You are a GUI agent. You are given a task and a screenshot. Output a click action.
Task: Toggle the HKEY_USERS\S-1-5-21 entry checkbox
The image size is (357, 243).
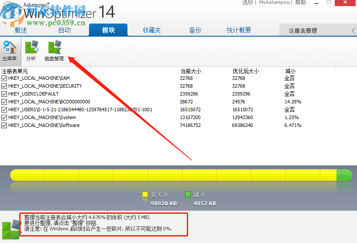coord(4,110)
